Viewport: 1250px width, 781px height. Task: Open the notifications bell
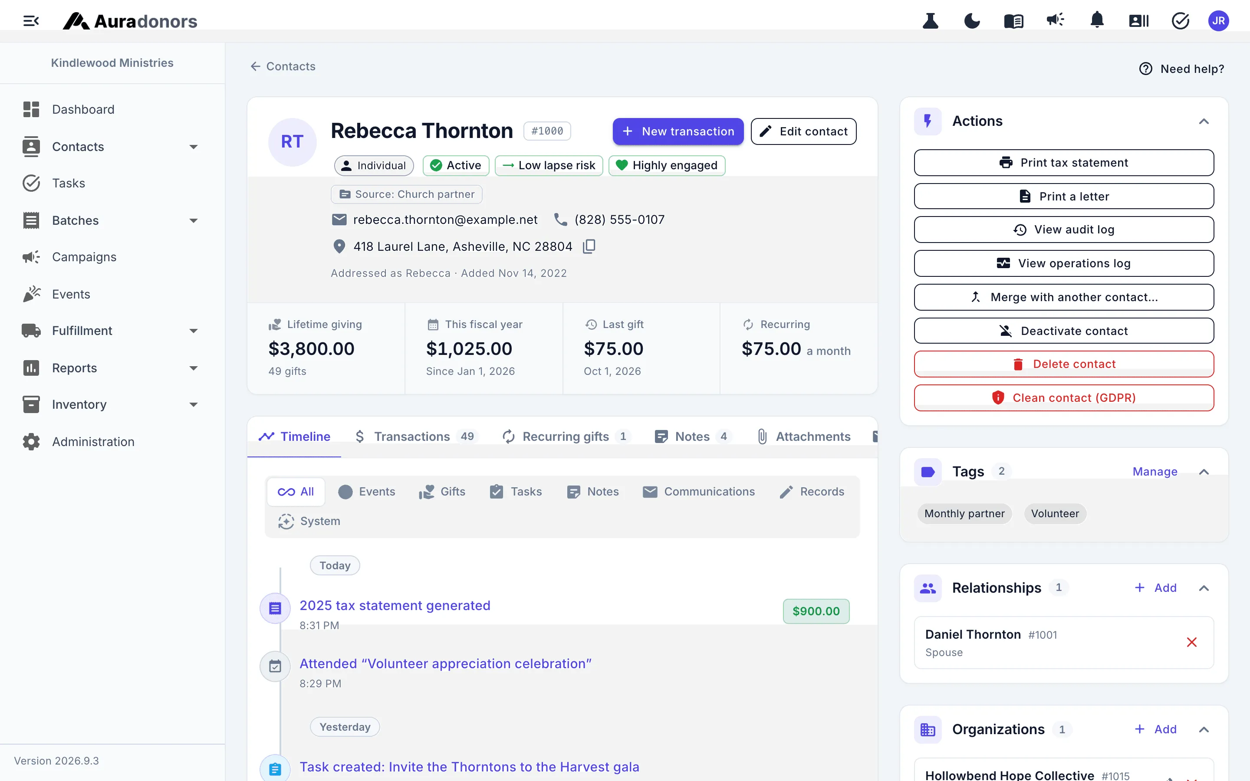tap(1097, 21)
